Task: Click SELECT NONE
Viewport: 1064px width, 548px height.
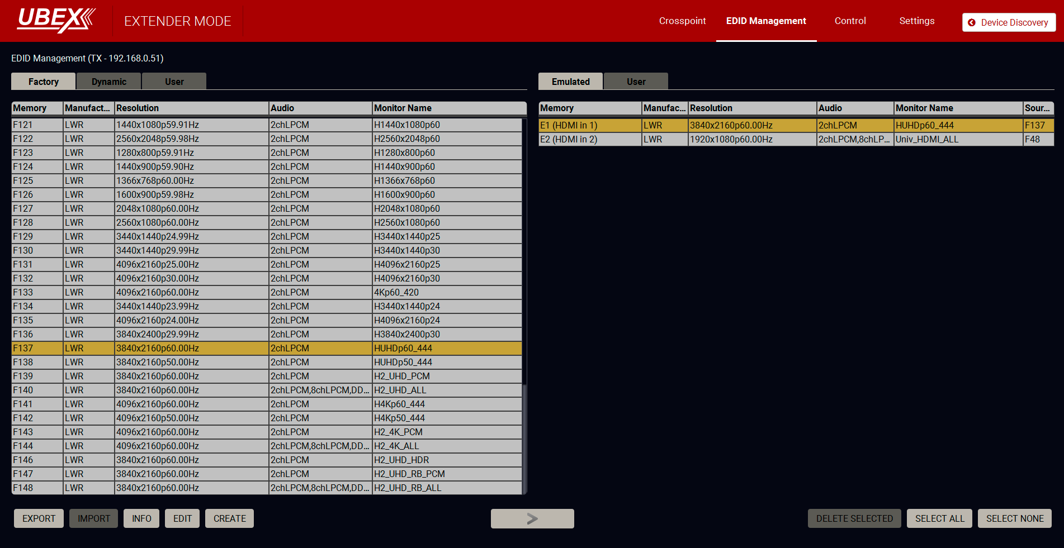Action: pyautogui.click(x=1014, y=518)
